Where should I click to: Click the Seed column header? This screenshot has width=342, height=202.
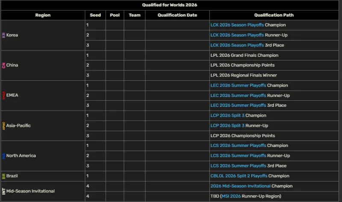point(95,15)
